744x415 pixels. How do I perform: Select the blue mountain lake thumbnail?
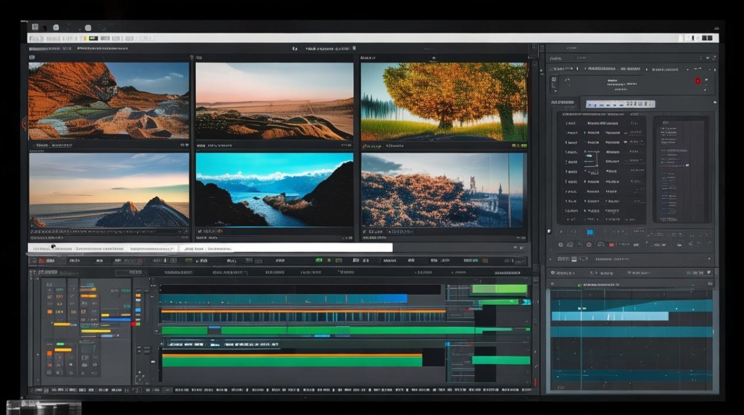tap(274, 190)
